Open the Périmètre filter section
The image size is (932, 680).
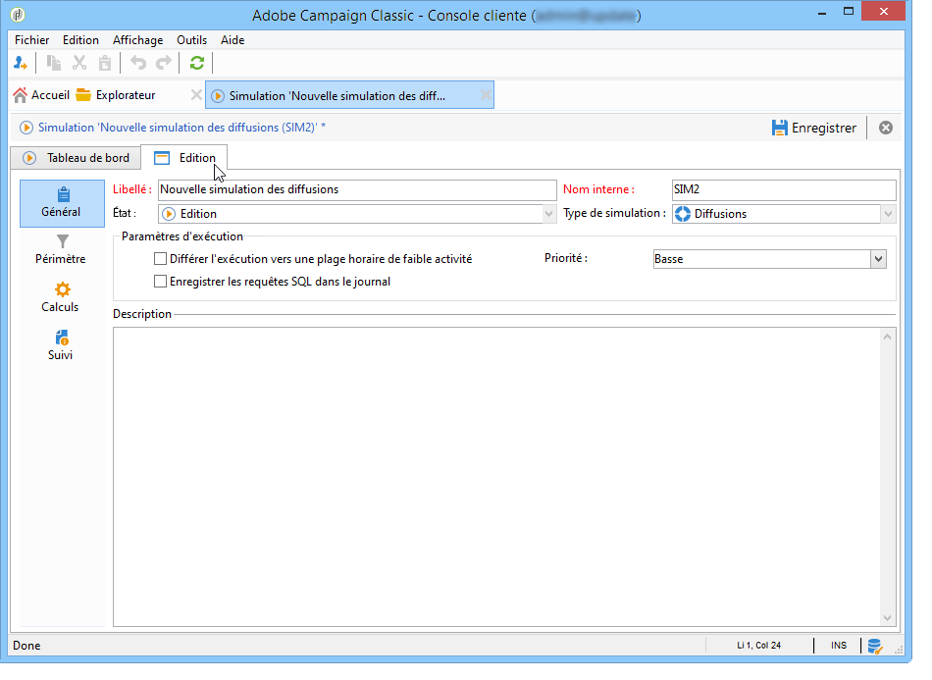pos(61,249)
